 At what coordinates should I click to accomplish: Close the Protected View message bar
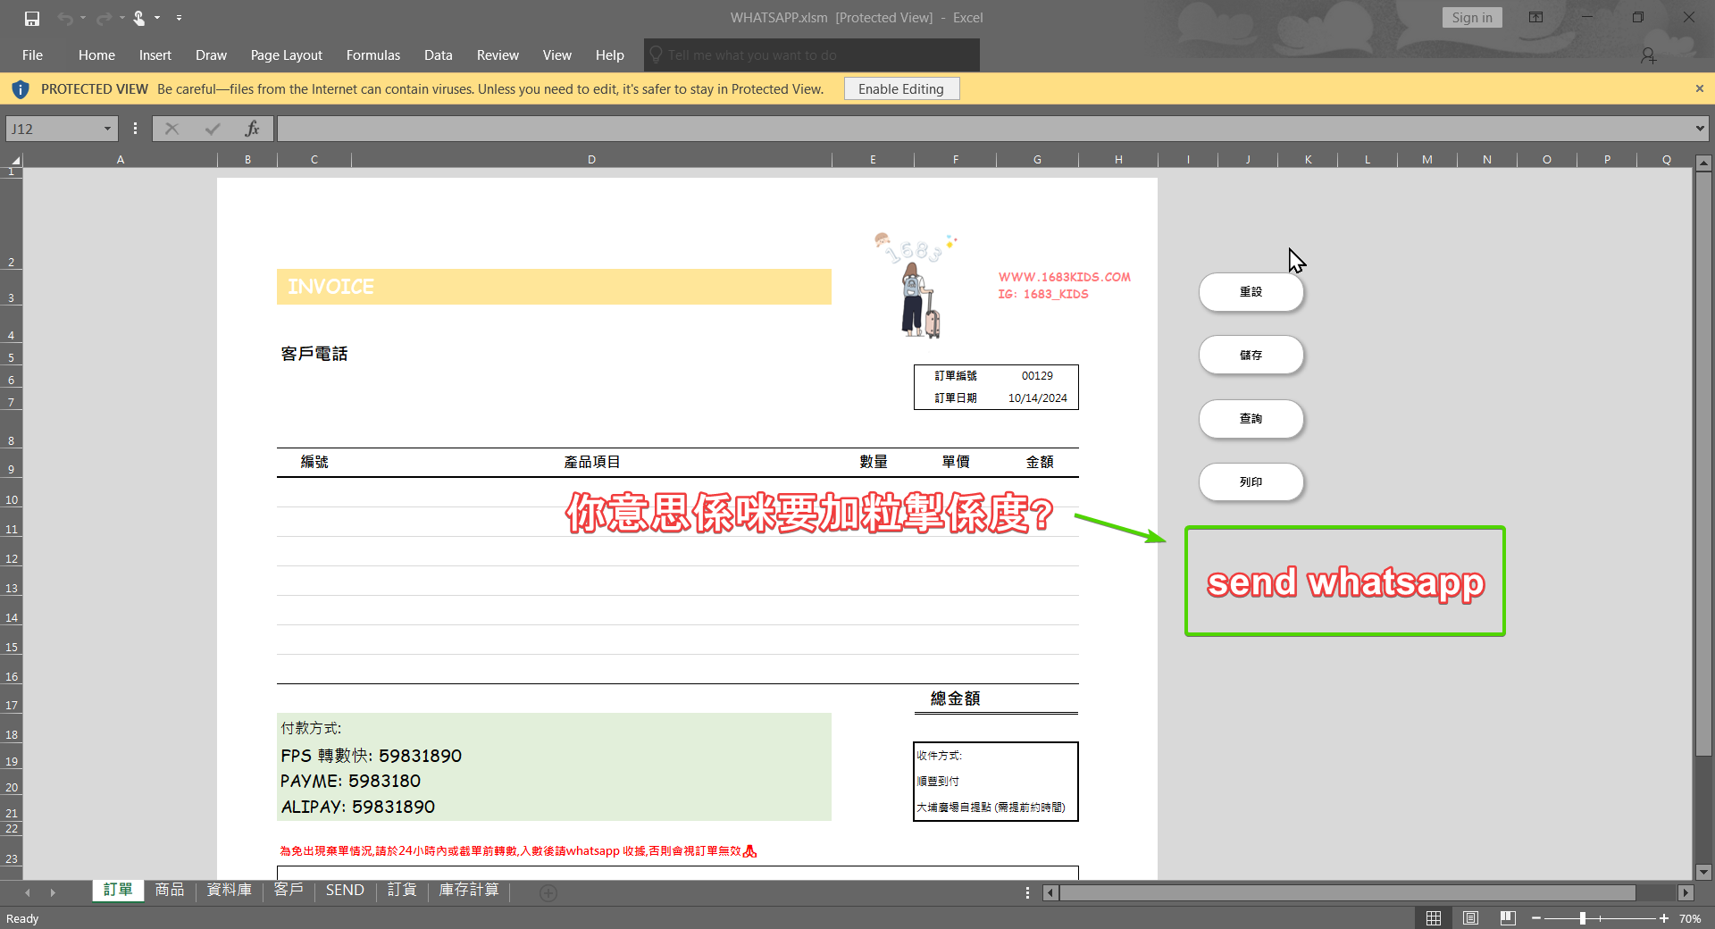point(1699,88)
